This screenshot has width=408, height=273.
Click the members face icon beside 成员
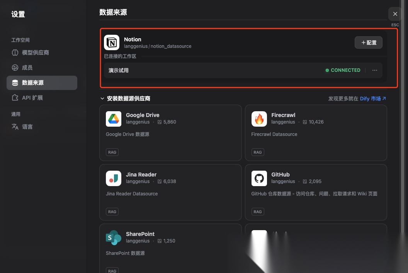point(15,68)
